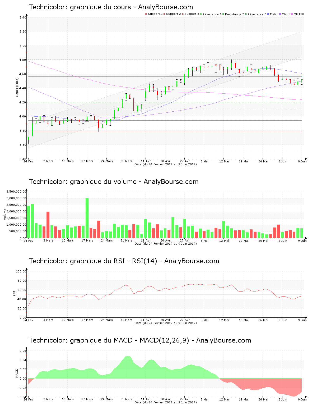Click the date range caption under price chart
Screen dimensions: 317x410
[166, 164]
